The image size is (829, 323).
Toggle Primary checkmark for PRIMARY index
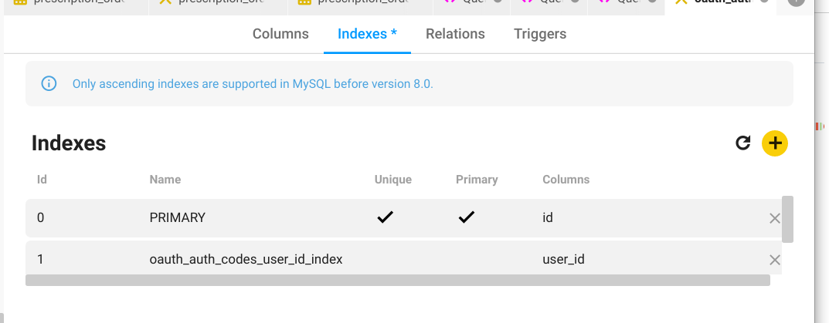click(x=467, y=217)
